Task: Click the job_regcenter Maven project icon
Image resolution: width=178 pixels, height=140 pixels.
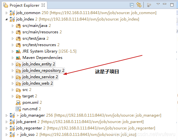Action: (12, 128)
